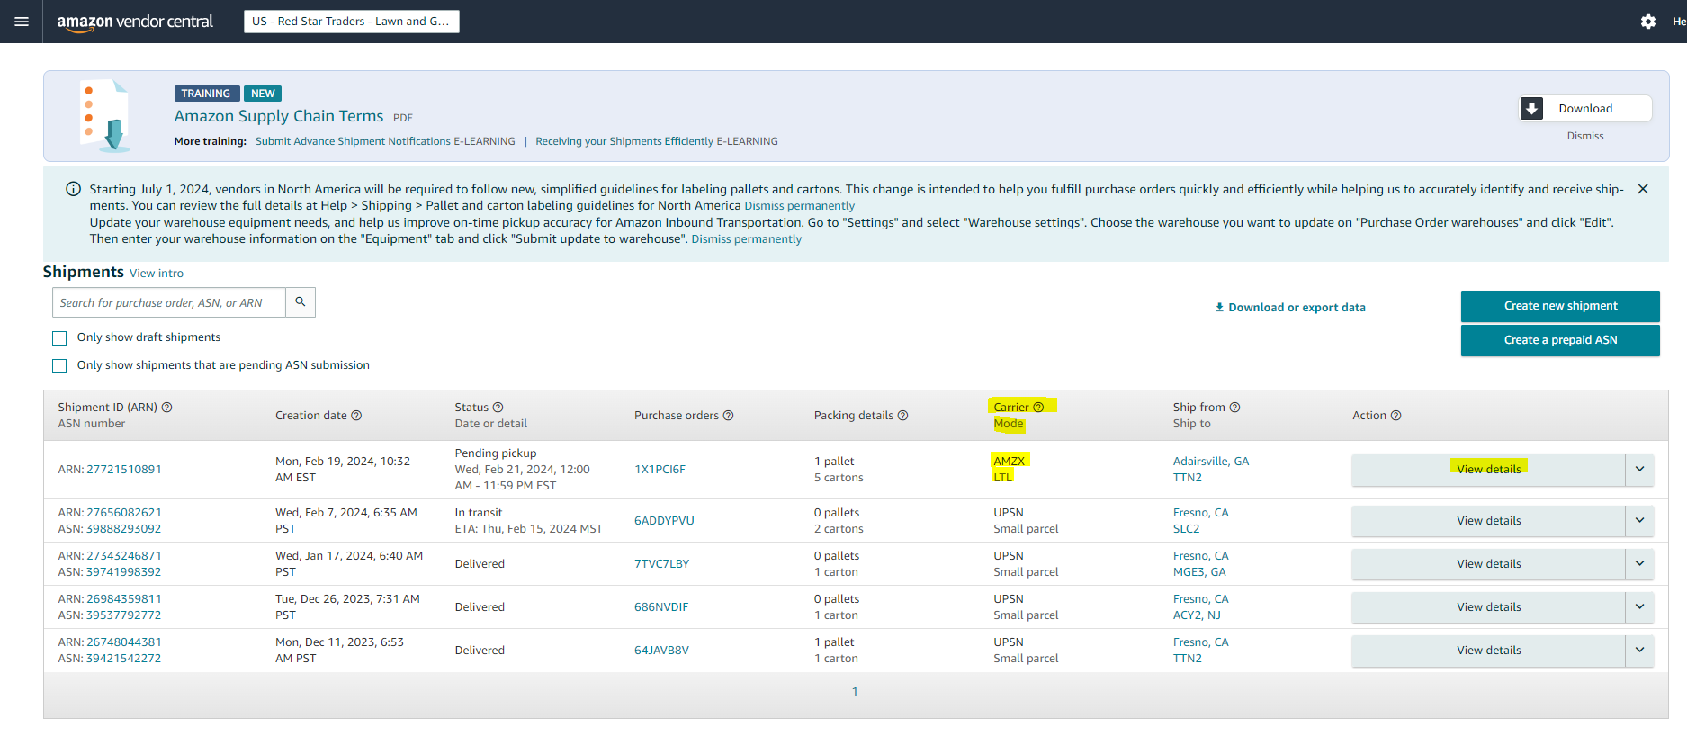
Task: Click Fresno, CA link in ACY2, NJ row
Action: (1201, 599)
